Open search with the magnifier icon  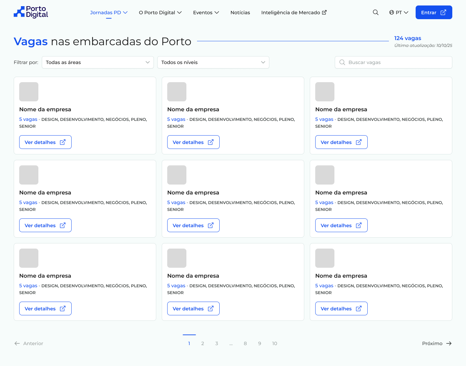pos(376,12)
